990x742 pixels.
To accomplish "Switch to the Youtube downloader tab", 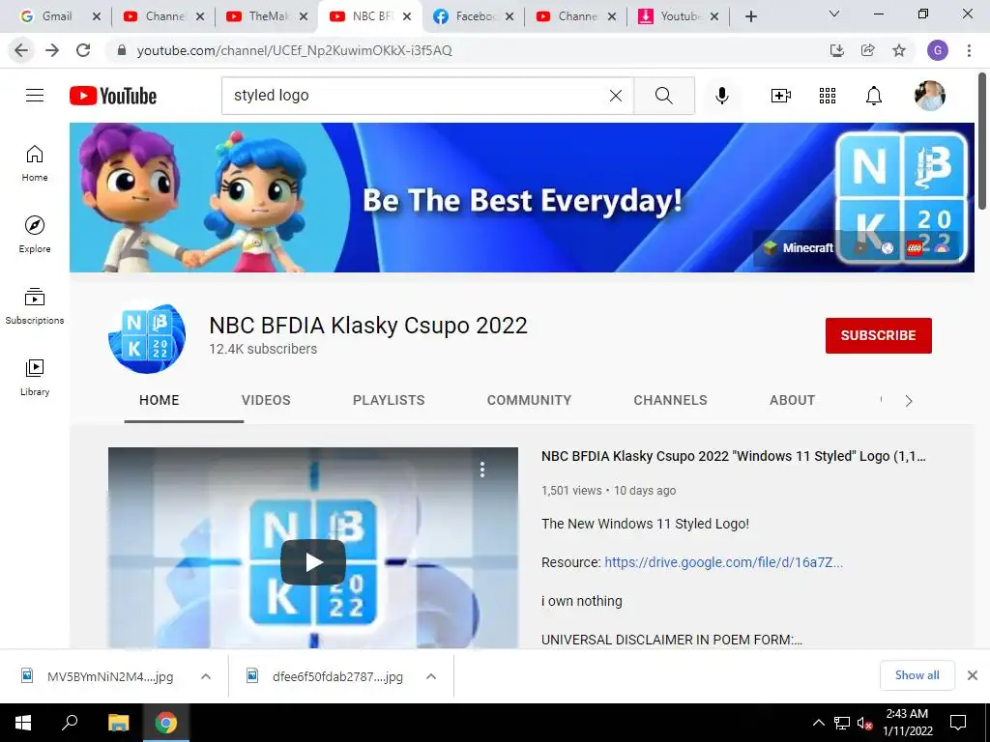I will (x=679, y=16).
